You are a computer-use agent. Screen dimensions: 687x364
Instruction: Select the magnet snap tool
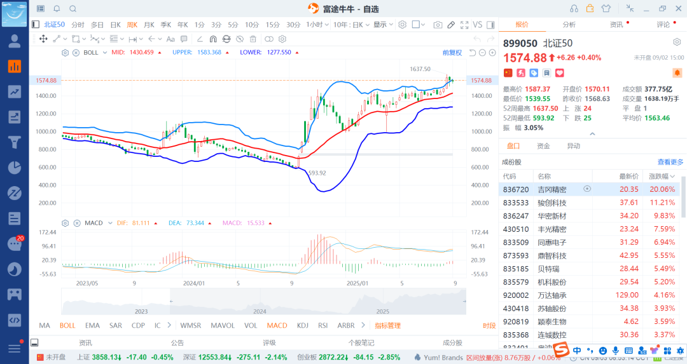point(213,39)
